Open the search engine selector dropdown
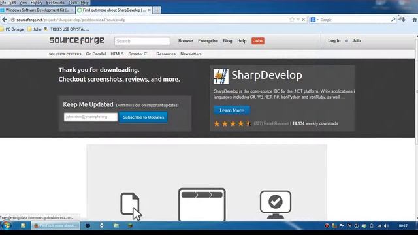Viewport: 418px width, 235px height. (x=315, y=20)
